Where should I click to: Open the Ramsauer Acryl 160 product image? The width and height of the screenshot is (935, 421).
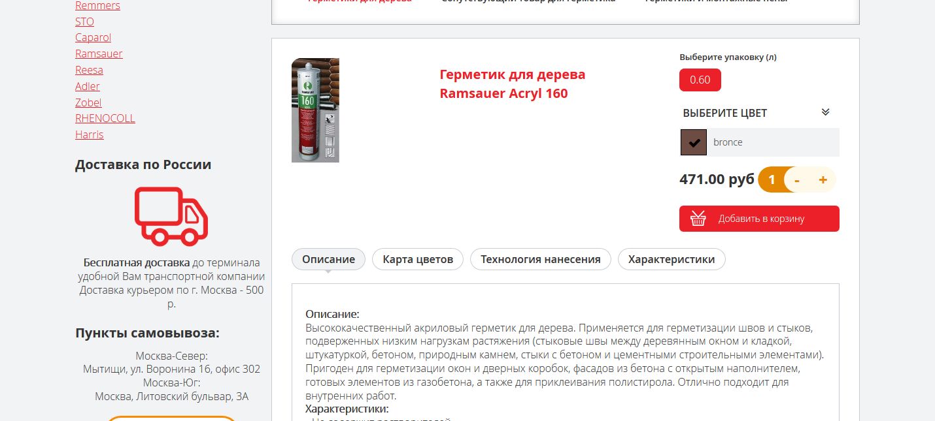click(x=315, y=110)
